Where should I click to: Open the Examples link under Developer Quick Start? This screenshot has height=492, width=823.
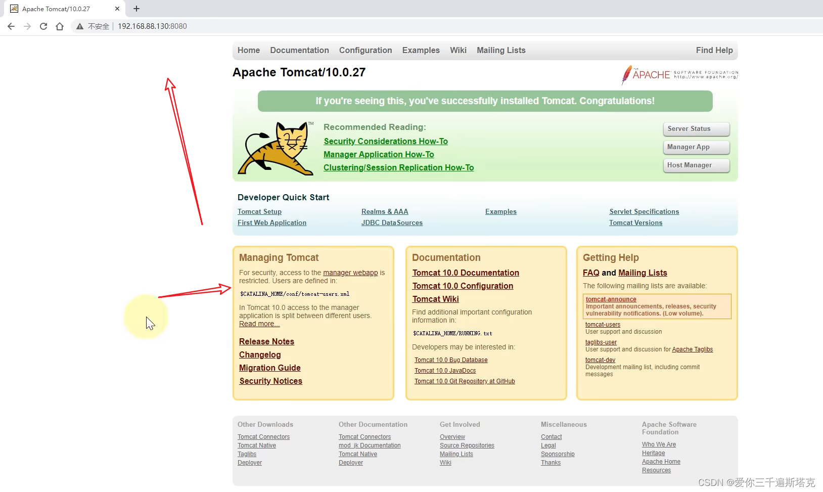[501, 212]
